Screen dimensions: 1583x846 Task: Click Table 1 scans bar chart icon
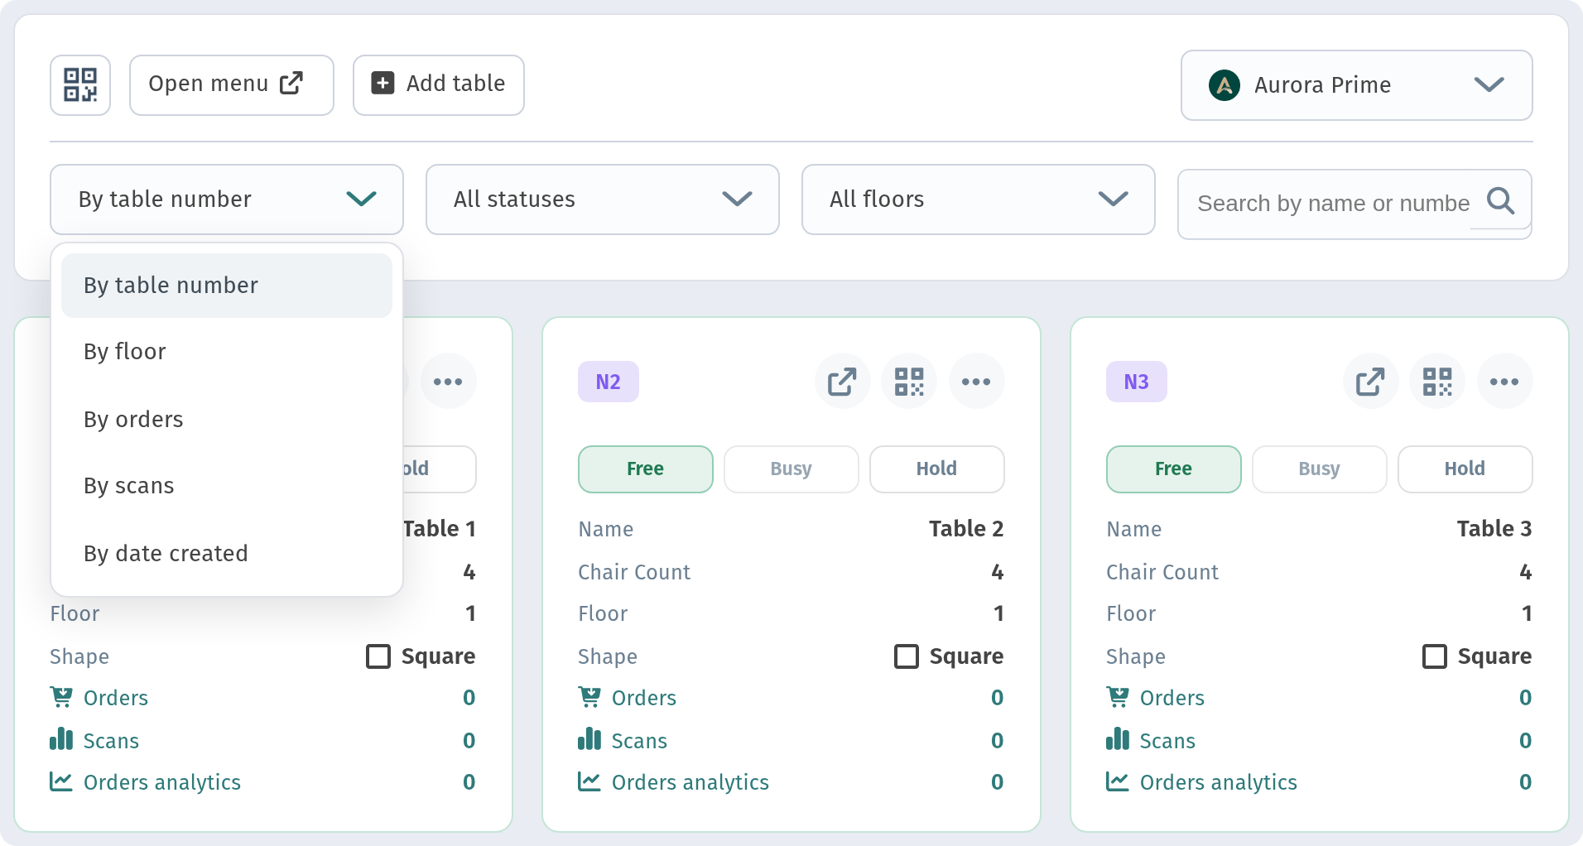tap(61, 738)
